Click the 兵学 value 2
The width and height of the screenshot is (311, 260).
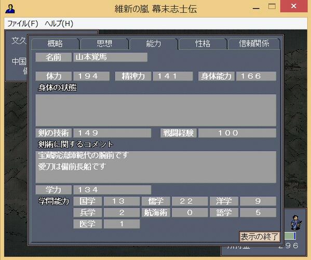click(x=122, y=213)
